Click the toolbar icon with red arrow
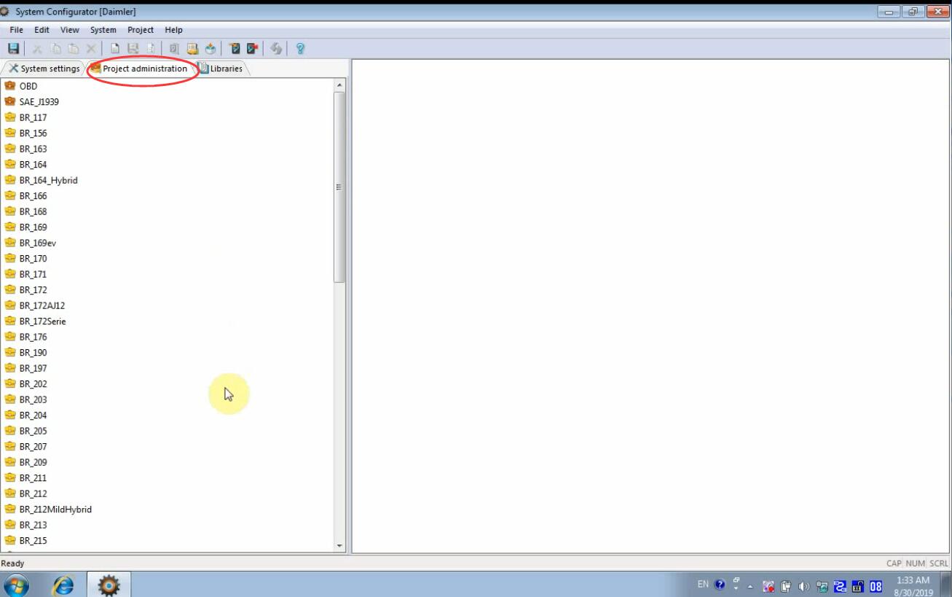Image resolution: width=952 pixels, height=597 pixels. (x=252, y=49)
